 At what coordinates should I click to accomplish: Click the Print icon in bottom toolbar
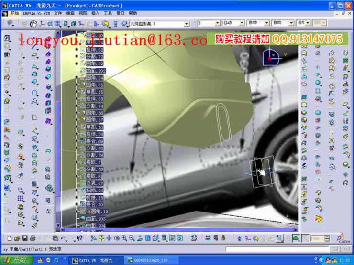pos(32,238)
